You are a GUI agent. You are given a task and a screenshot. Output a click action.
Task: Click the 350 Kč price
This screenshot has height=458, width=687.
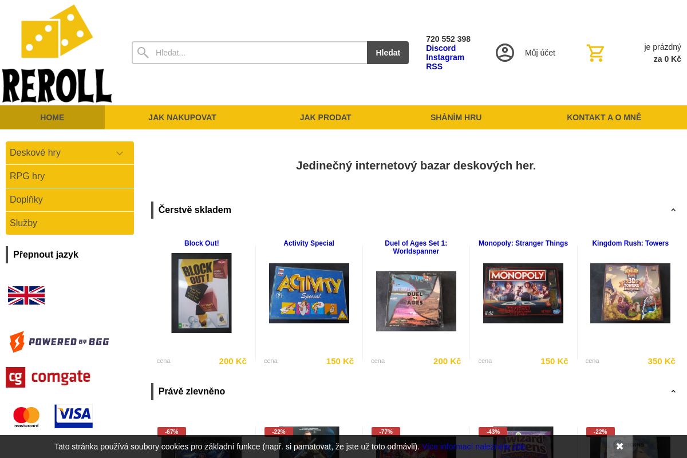tap(661, 361)
